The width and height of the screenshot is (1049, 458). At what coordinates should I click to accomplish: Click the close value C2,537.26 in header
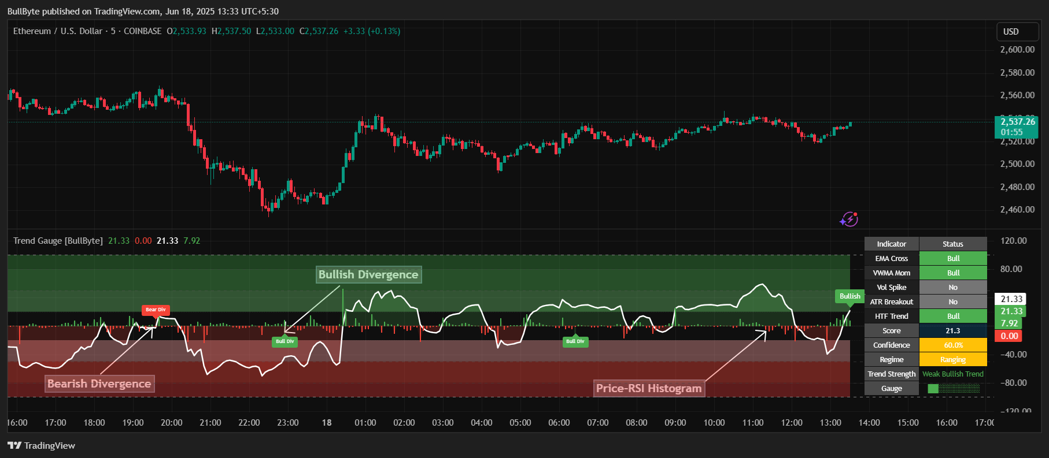pos(319,31)
